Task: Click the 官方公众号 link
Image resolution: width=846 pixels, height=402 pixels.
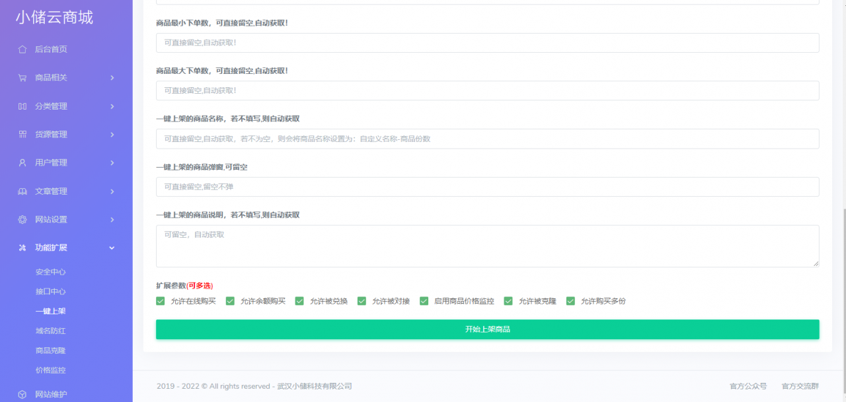Action: point(748,385)
